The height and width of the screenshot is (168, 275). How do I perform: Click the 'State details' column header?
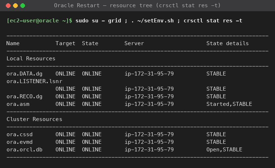pos(227,43)
